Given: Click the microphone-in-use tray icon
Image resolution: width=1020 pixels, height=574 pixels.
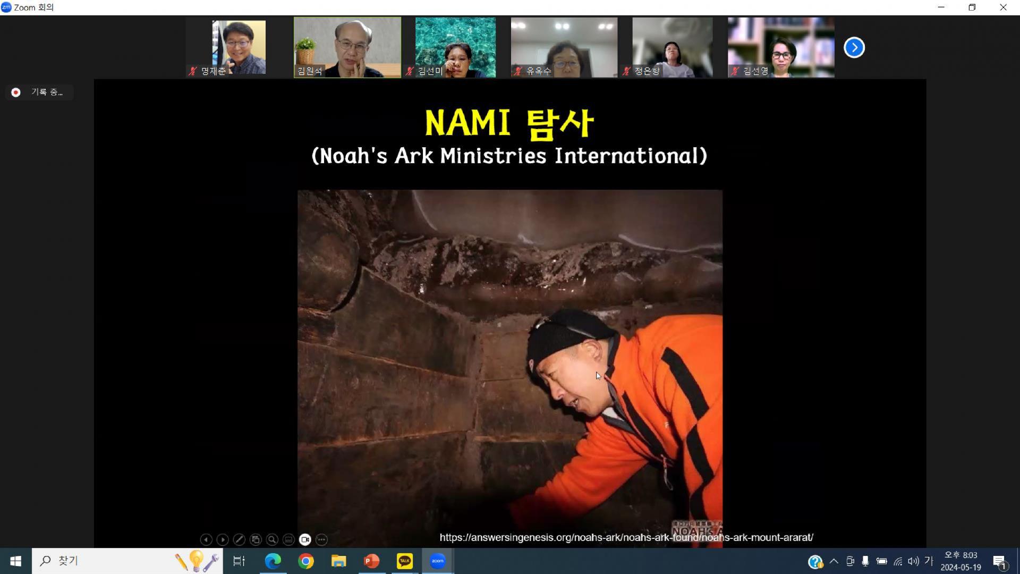Looking at the screenshot, I should coord(865,561).
